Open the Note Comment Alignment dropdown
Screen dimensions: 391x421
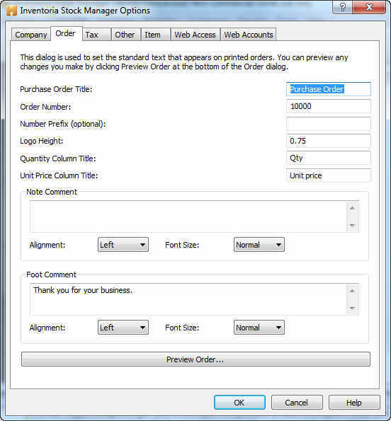[x=123, y=245]
